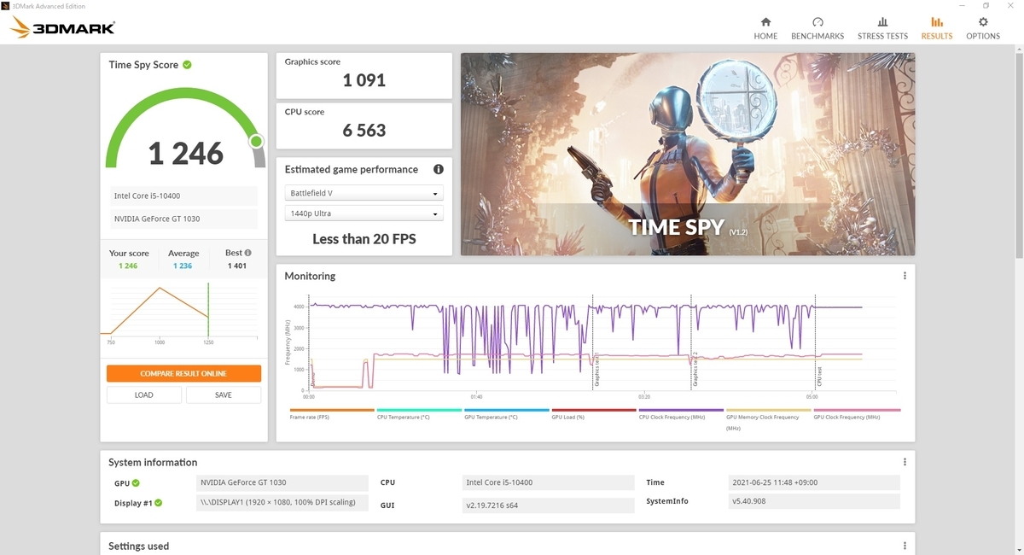
Task: Open the RESULTS tab
Action: coord(937,28)
